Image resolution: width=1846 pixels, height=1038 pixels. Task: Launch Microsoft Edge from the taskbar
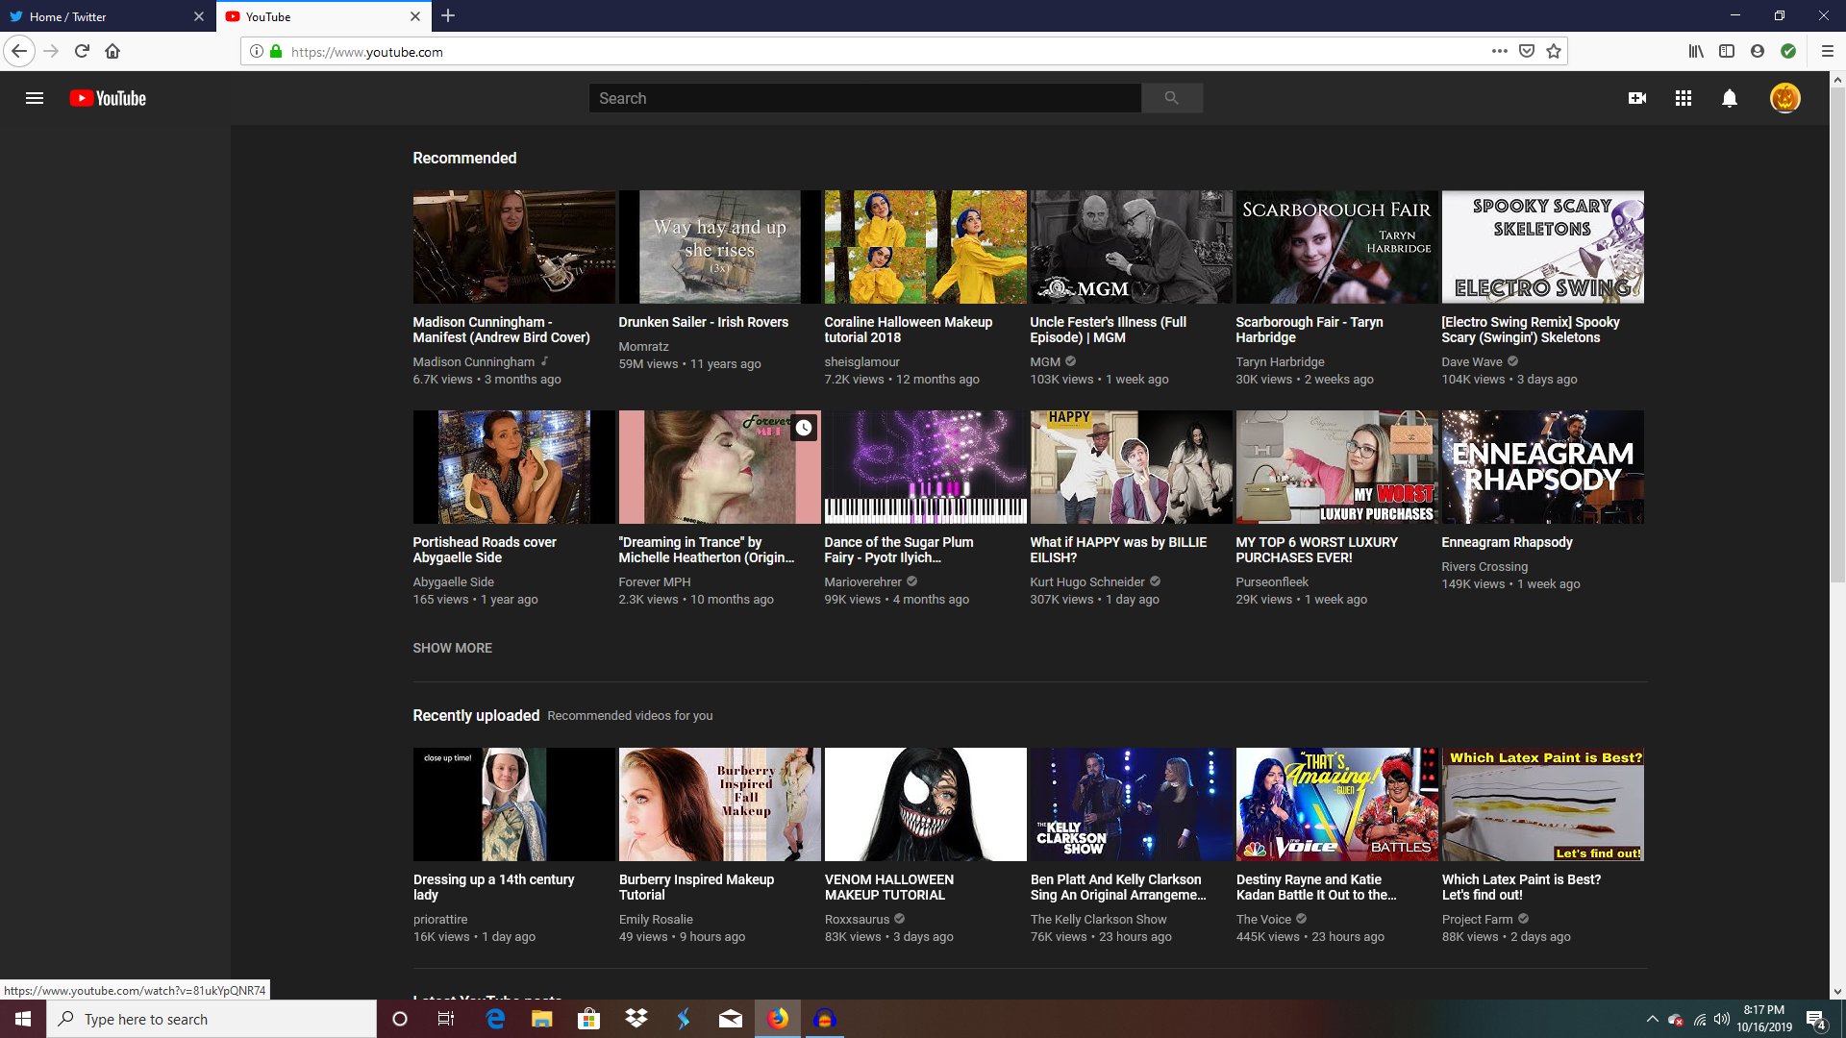[x=495, y=1019]
